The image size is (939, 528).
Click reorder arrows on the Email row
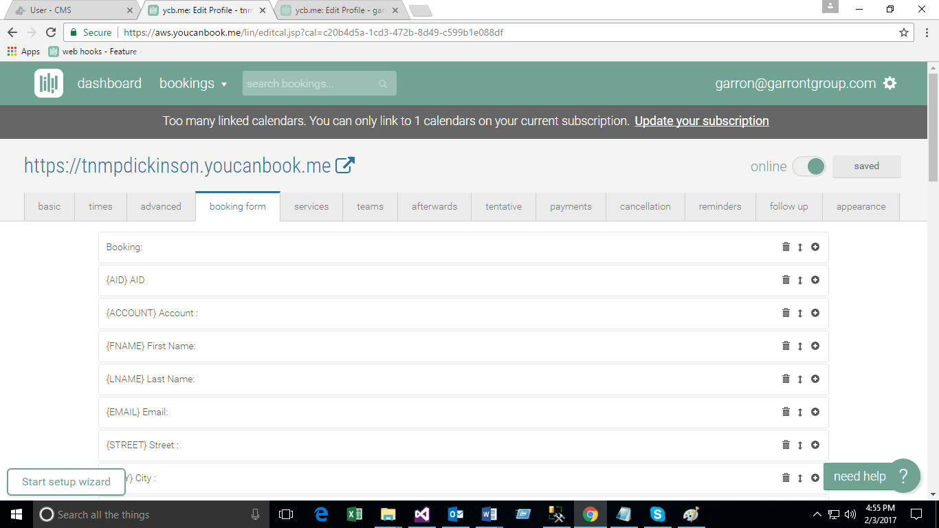point(800,412)
